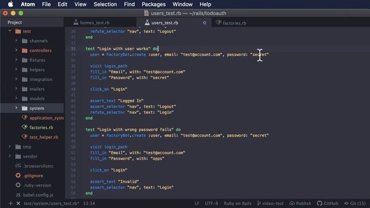This screenshot has height=208, width=370.
Task: Click the system folder icon
Action: 24,108
